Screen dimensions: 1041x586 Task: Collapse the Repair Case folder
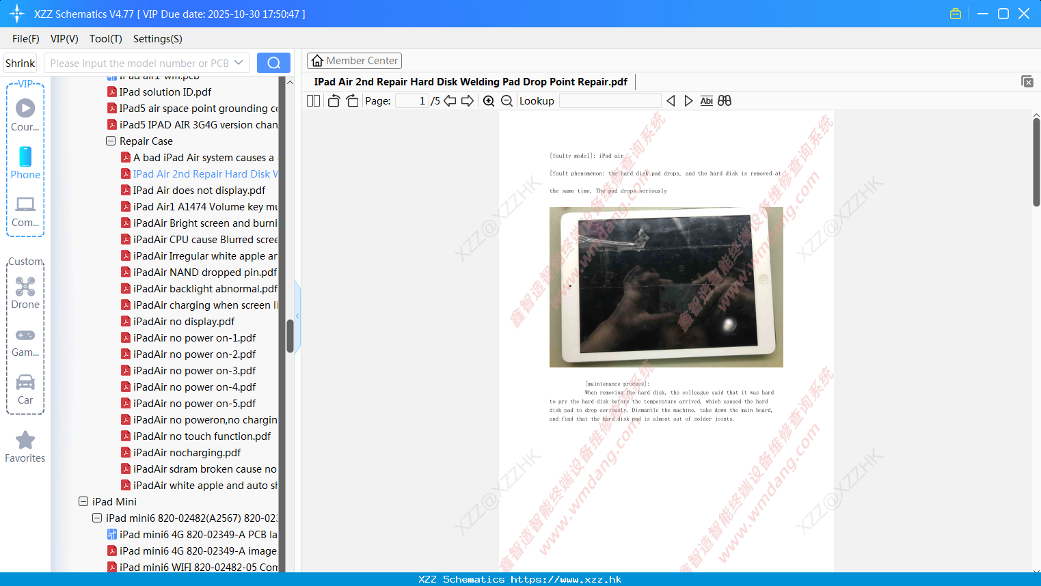click(x=111, y=141)
